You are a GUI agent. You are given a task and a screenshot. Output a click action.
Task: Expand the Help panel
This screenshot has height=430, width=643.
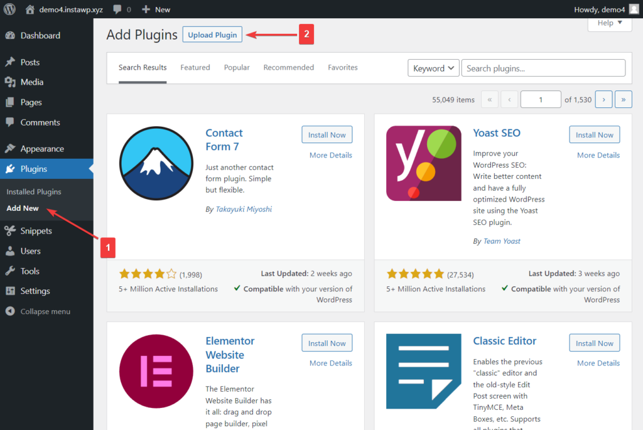point(609,23)
